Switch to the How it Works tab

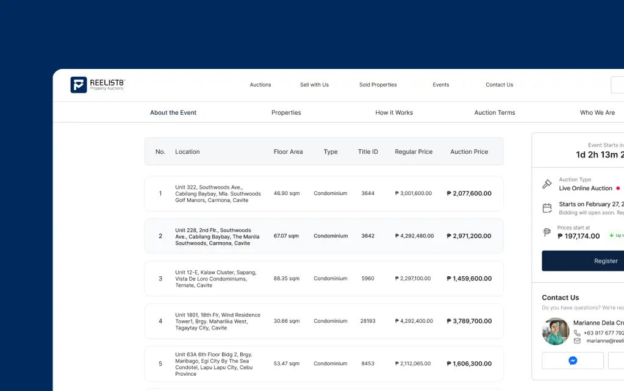394,113
